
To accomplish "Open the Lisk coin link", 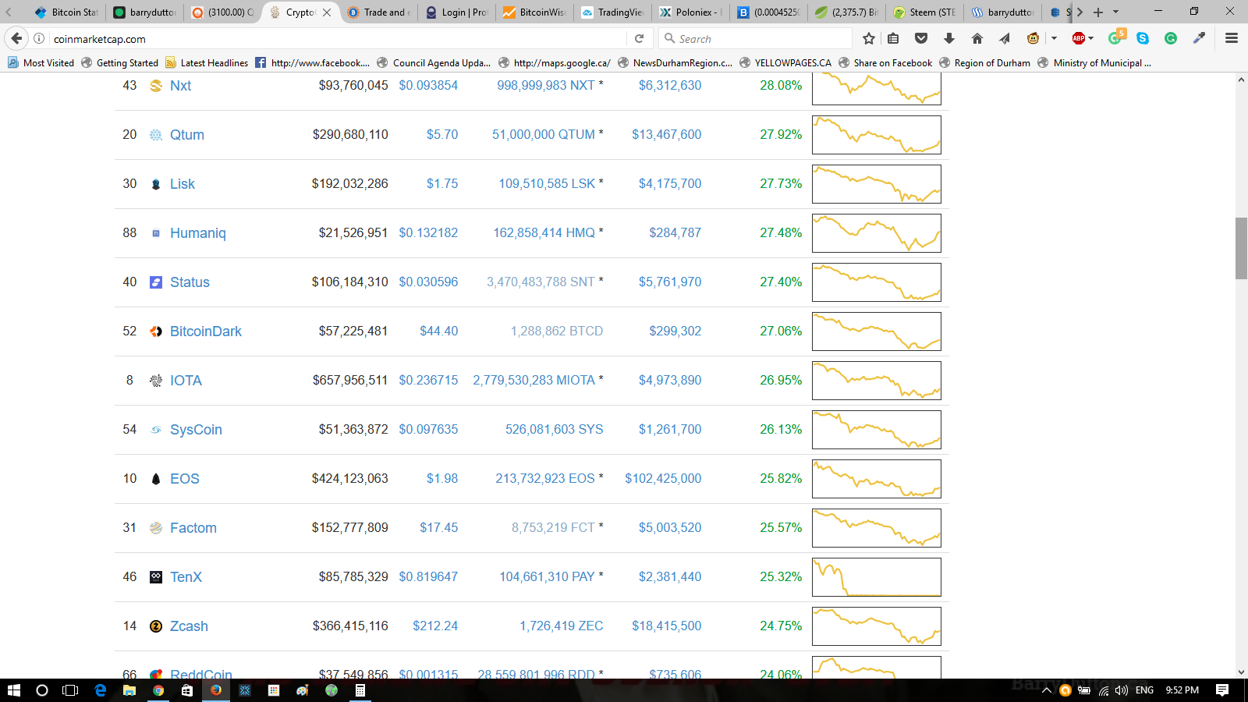I will (183, 184).
